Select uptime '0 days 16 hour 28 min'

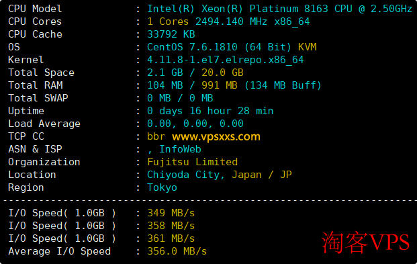coord(210,111)
